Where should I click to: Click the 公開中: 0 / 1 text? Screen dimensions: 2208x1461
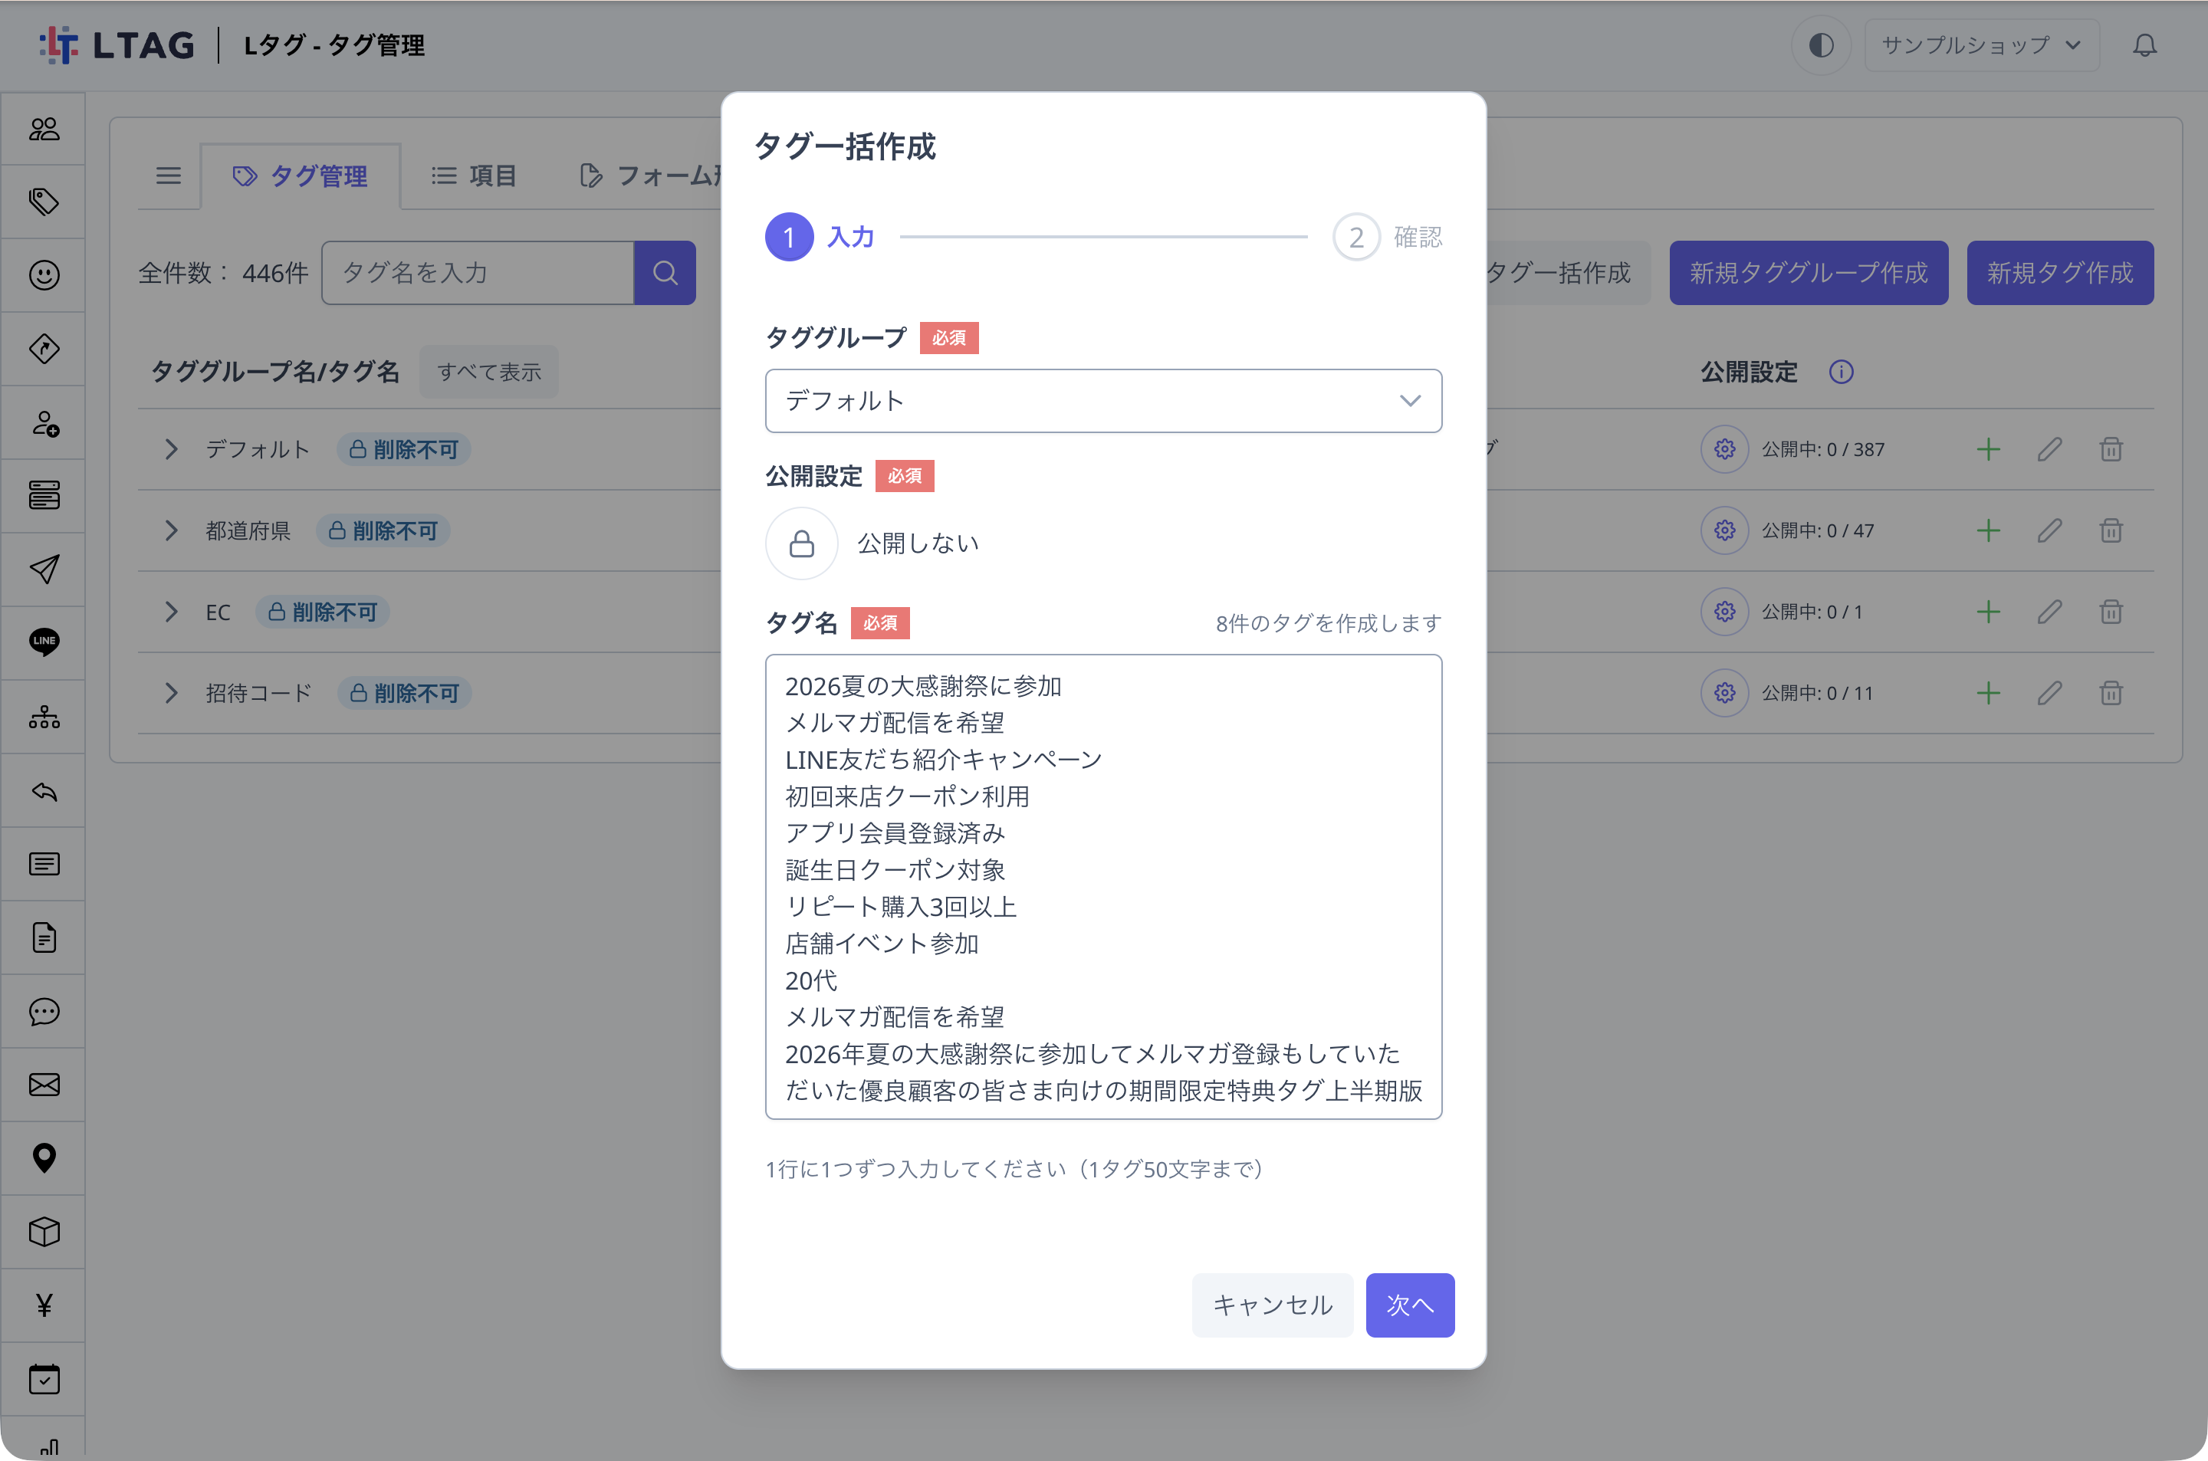coord(1811,611)
